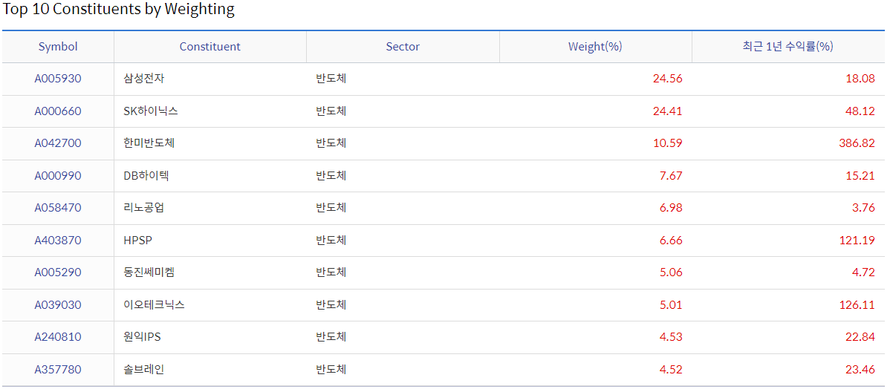Open symbol link A058470
This screenshot has width=893, height=392.
pyautogui.click(x=58, y=208)
